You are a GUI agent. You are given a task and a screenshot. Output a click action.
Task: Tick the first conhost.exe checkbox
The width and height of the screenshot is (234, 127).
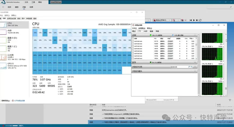[133, 41]
